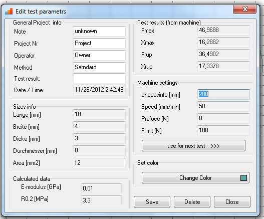Select the Breite [mm] field
264x219 pixels.
coord(99,126)
